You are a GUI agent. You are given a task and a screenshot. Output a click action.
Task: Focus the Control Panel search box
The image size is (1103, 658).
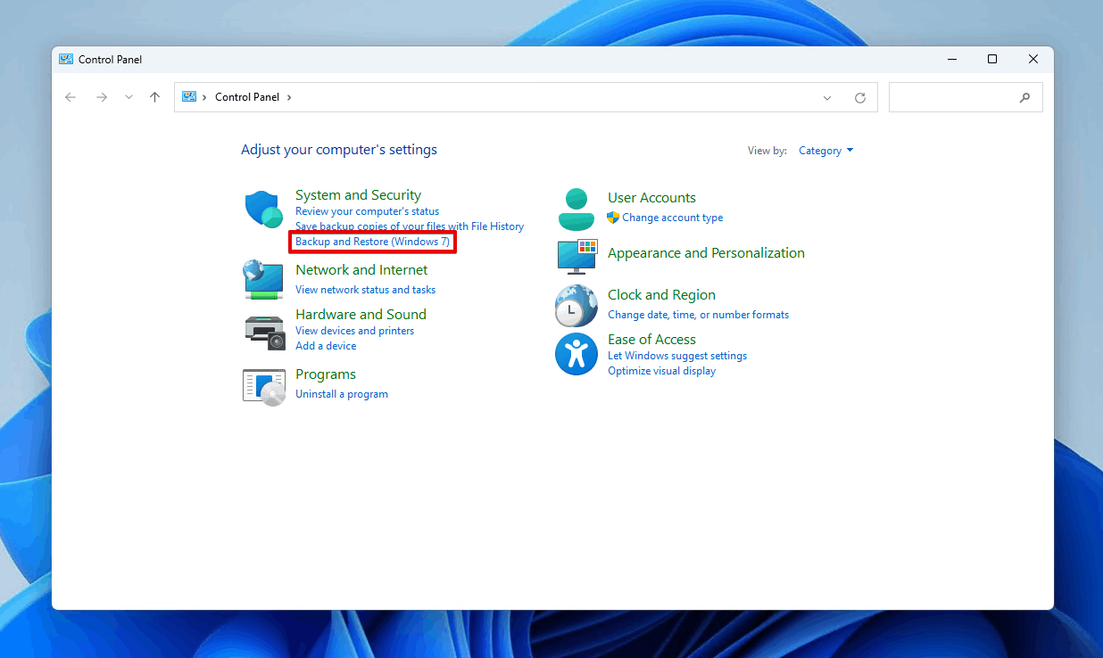tap(966, 97)
